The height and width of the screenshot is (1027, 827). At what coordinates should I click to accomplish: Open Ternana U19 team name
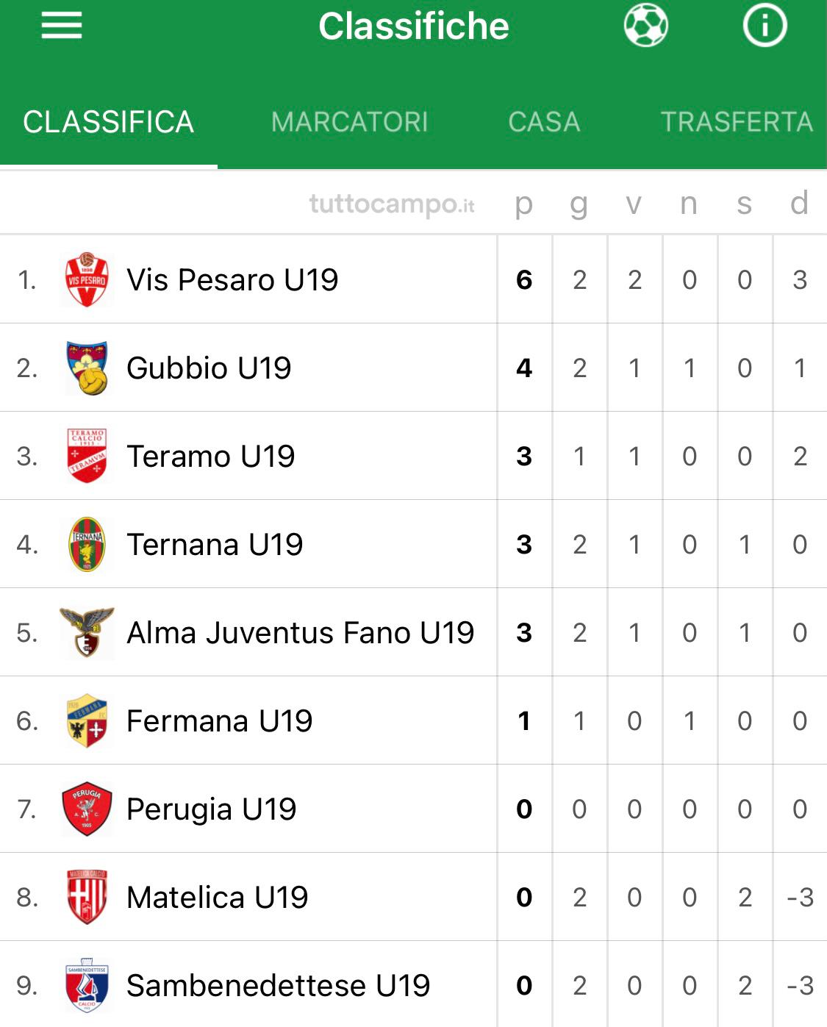[x=215, y=545]
